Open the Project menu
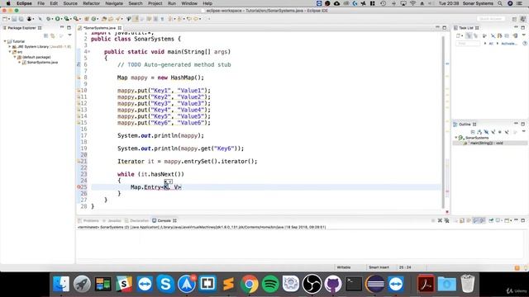This screenshot has width=529, height=297. pyautogui.click(x=155, y=3)
